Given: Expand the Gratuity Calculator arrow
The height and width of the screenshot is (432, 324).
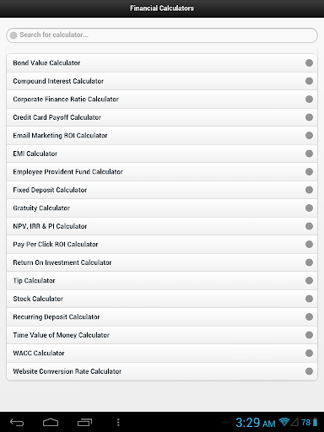Looking at the screenshot, I should coord(309,208).
